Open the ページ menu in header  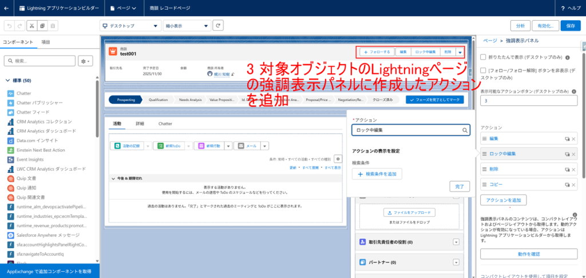pyautogui.click(x=122, y=8)
